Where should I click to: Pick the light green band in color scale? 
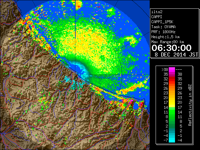(172, 108)
